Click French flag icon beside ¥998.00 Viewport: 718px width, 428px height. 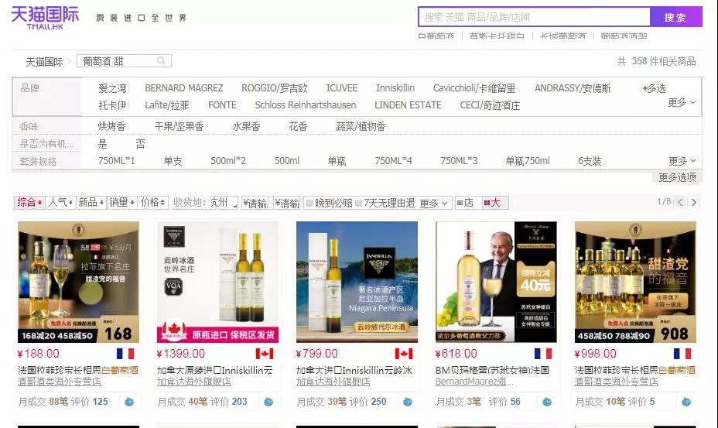click(x=682, y=354)
